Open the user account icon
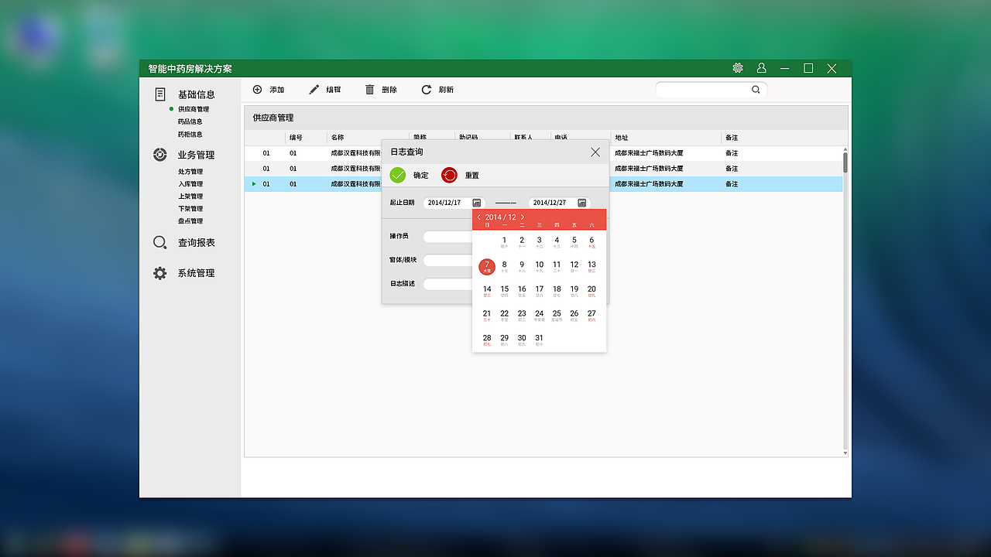 point(762,68)
